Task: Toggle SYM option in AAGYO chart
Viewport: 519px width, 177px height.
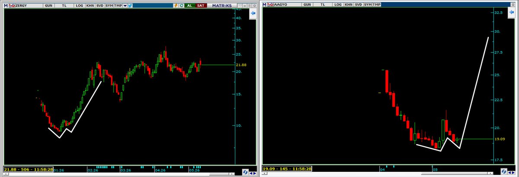Action: [368, 4]
